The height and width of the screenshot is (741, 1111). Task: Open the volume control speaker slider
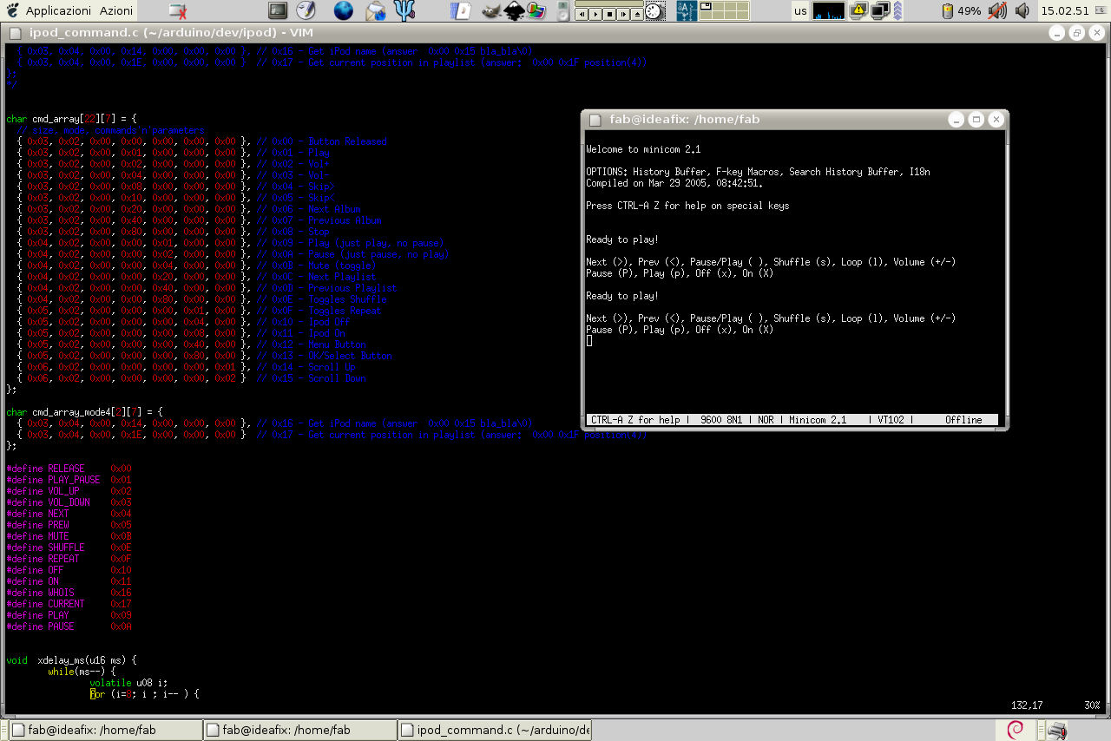(1022, 11)
